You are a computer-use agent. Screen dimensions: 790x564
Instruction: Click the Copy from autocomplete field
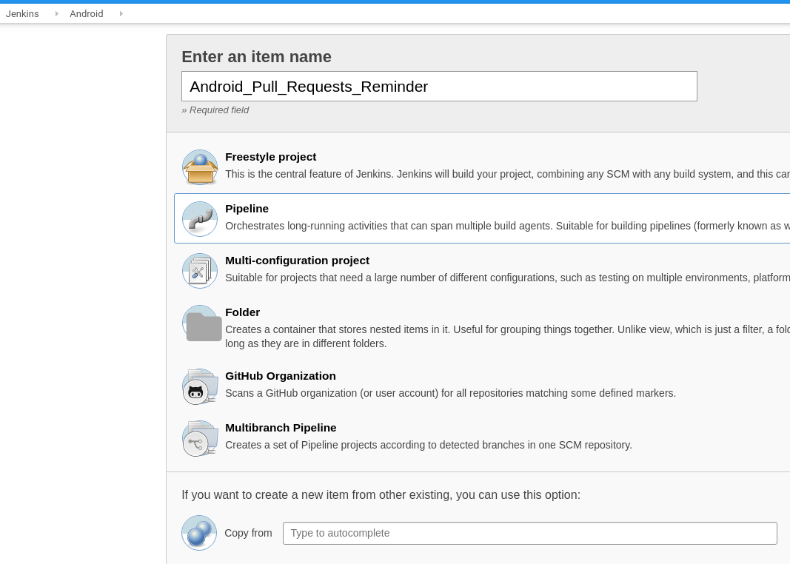click(530, 533)
